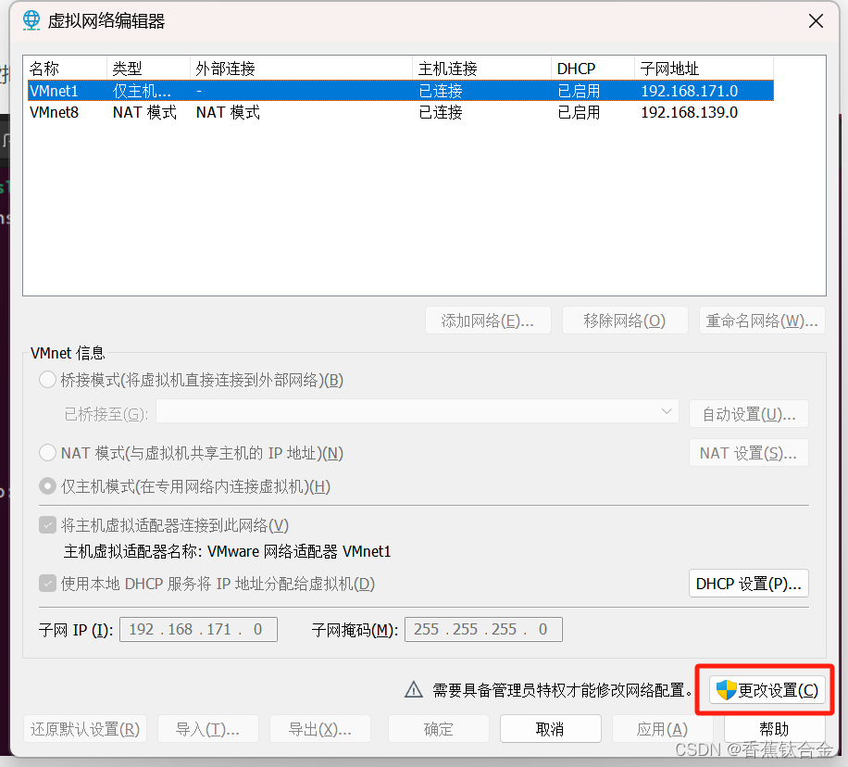Click the 应用(A) button
The height and width of the screenshot is (767, 848).
click(663, 729)
